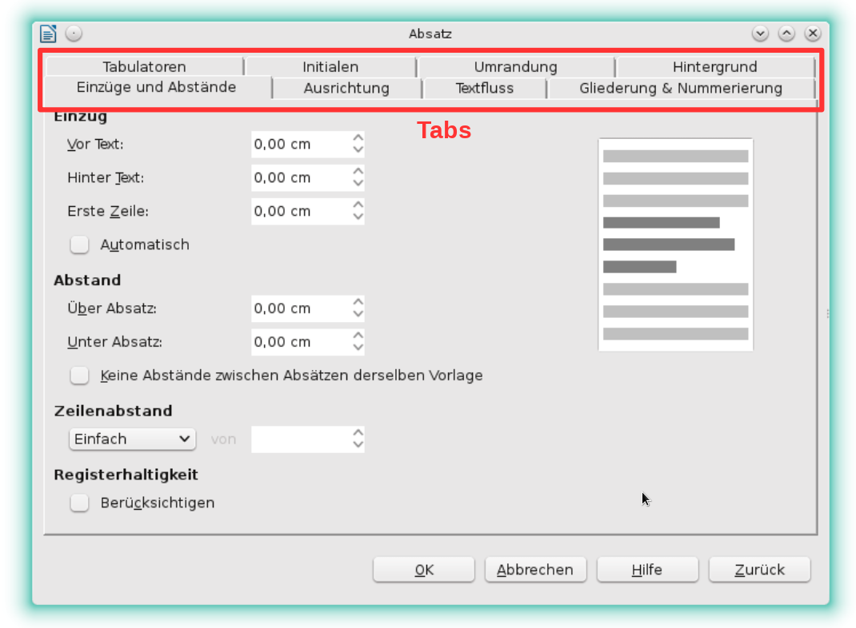
Task: Increase the Über Absatz spacing value
Action: point(358,303)
